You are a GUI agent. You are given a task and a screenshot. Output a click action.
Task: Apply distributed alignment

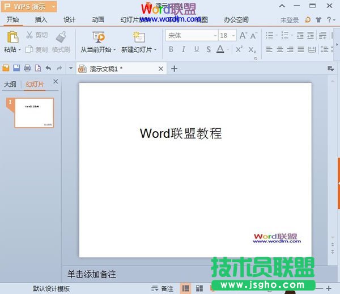312,49
